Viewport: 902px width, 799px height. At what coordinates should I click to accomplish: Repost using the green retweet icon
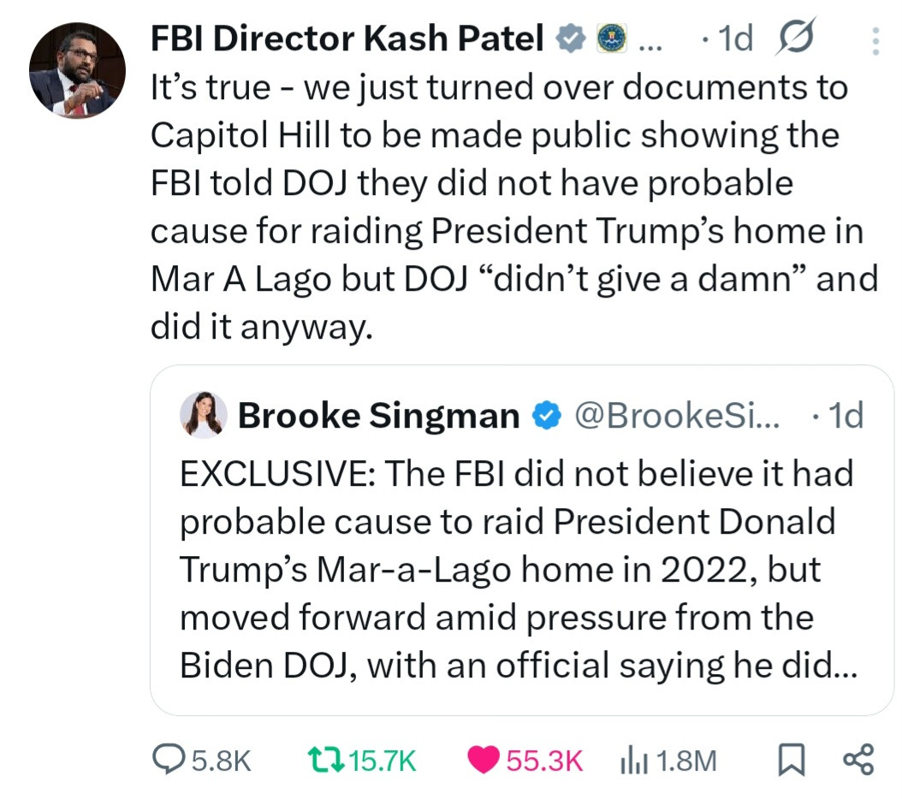[x=325, y=759]
